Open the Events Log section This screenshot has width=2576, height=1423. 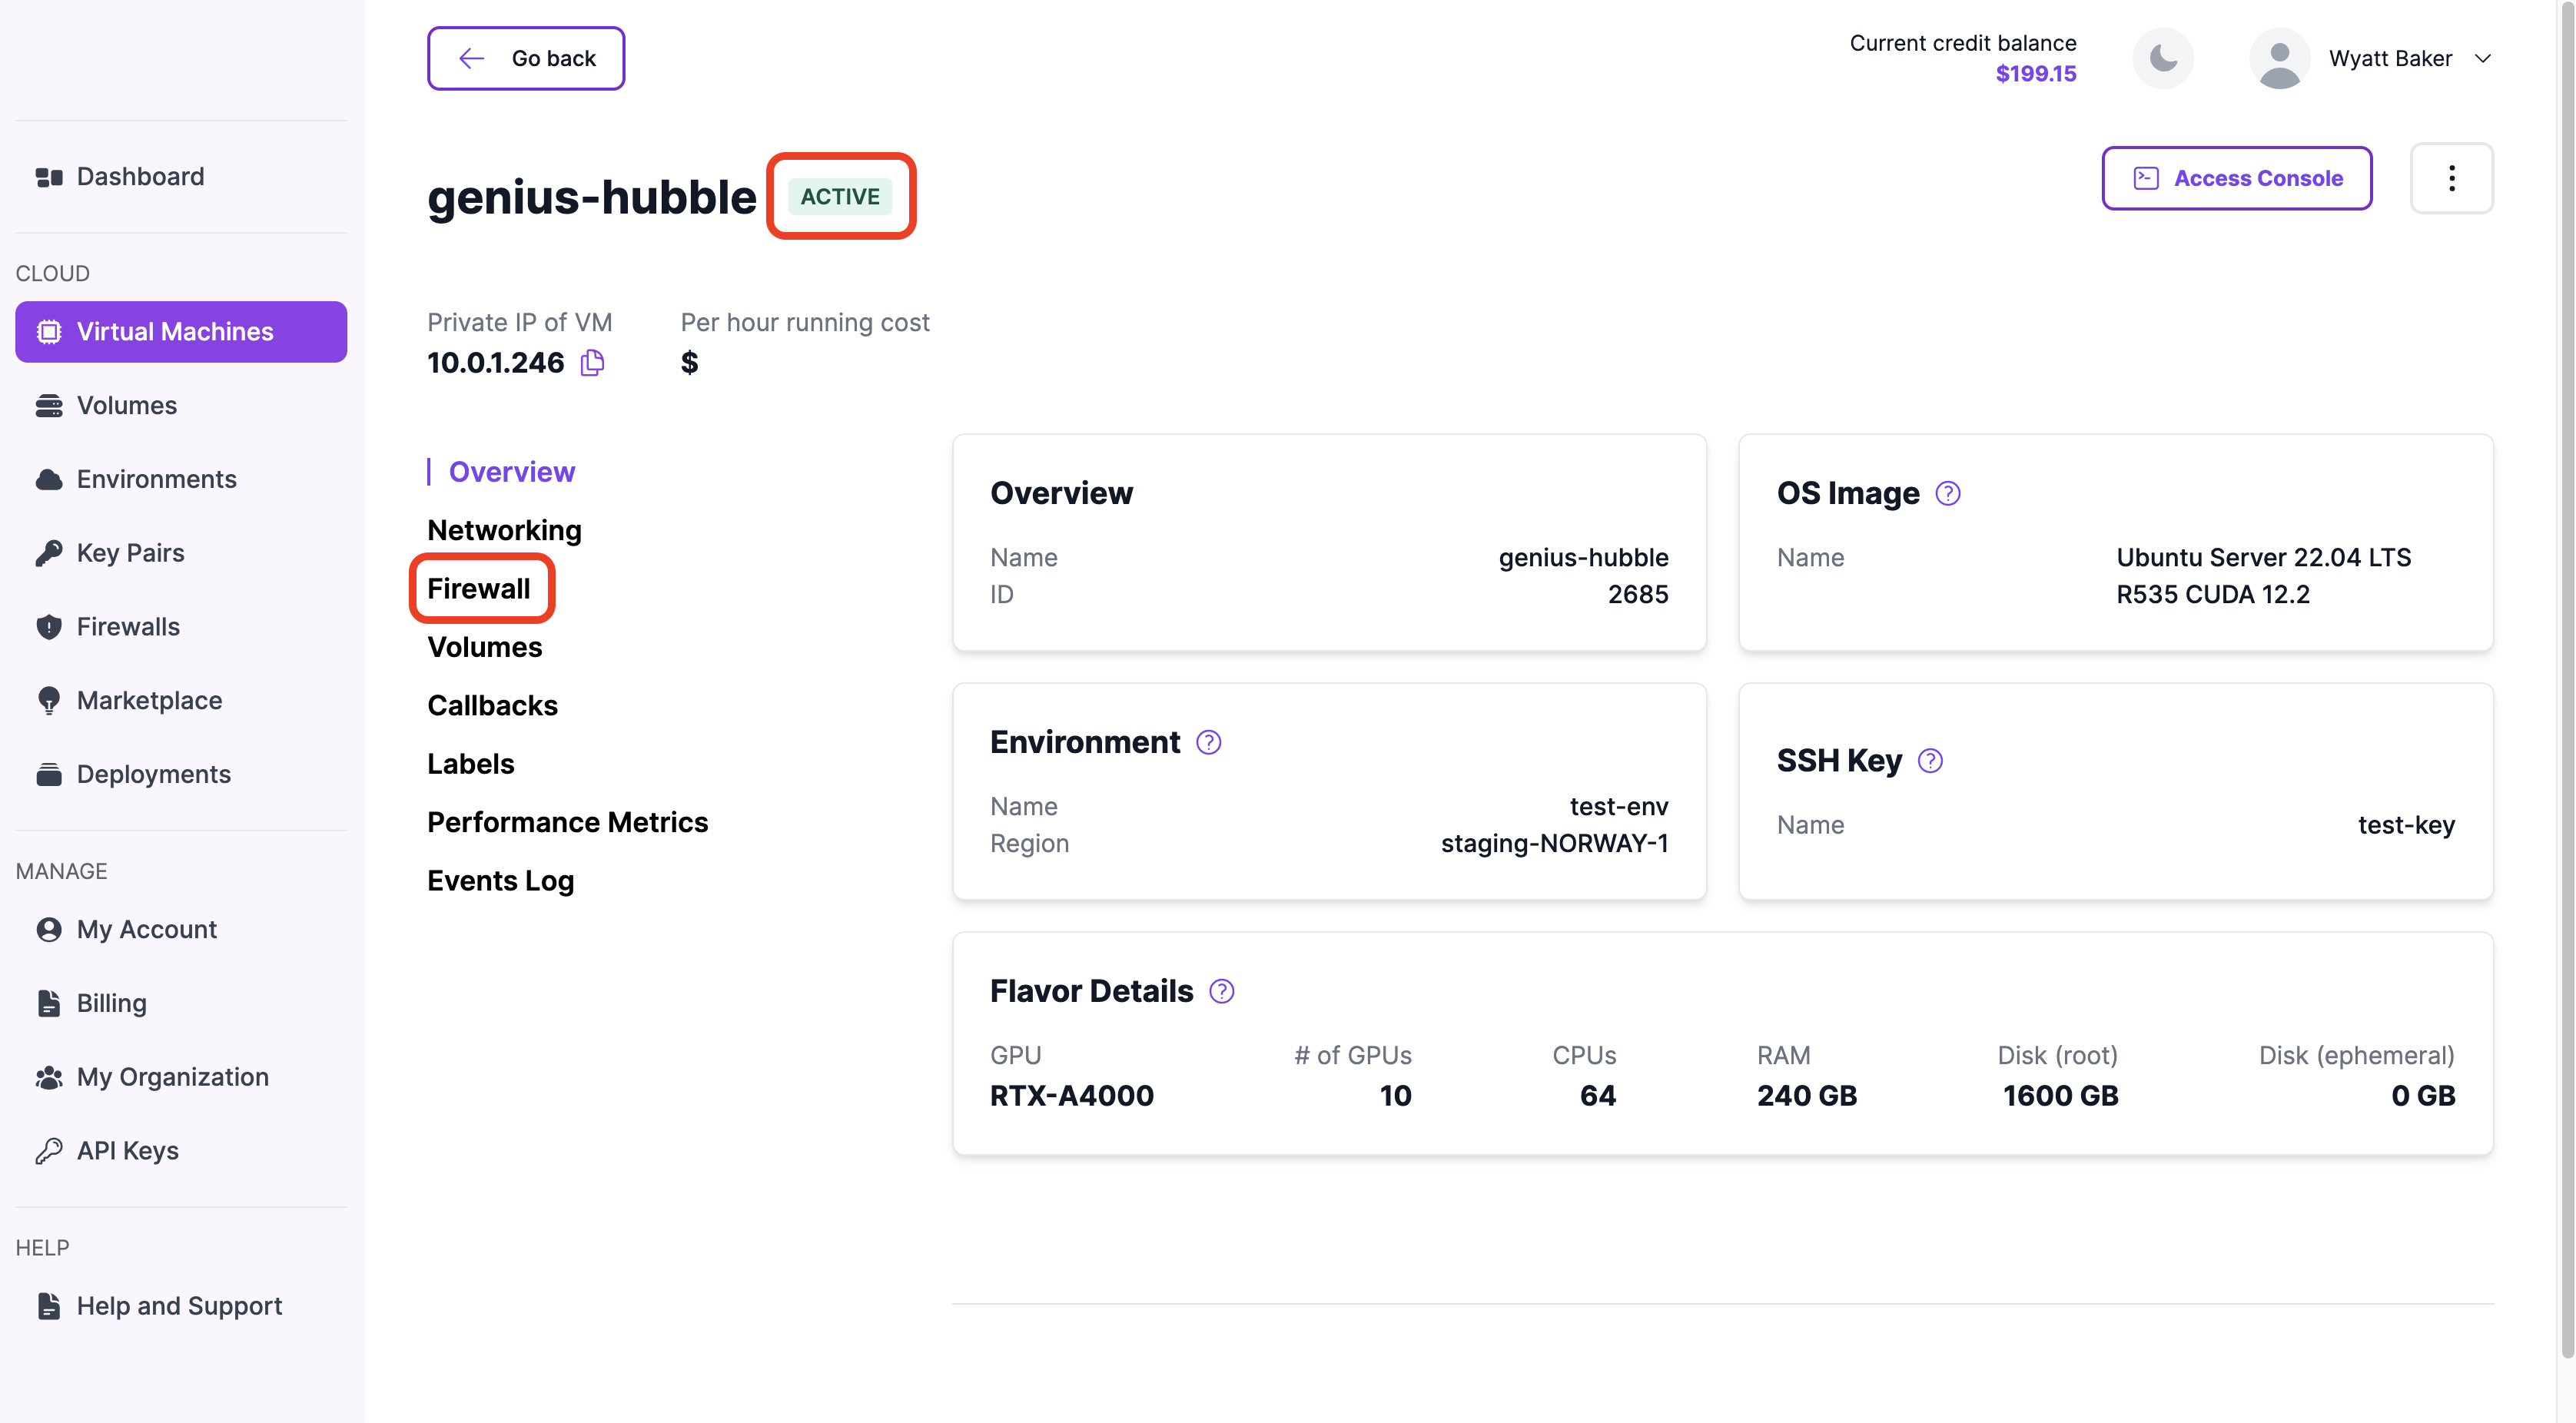tap(500, 880)
